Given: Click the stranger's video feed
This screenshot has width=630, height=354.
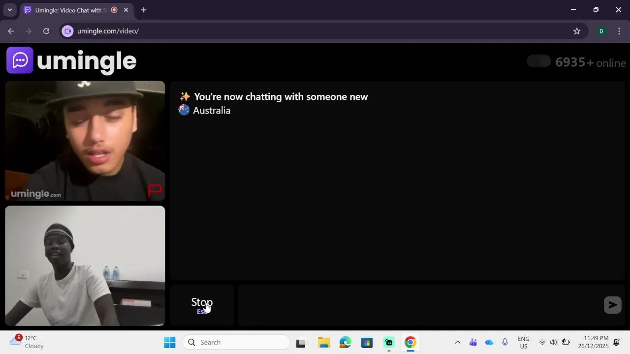Looking at the screenshot, I should coord(85,141).
